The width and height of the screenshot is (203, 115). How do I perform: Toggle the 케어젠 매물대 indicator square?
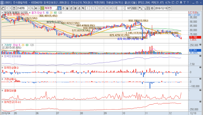point(2,13)
